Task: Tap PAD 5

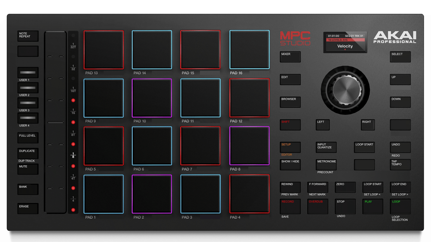Action: click(103, 146)
